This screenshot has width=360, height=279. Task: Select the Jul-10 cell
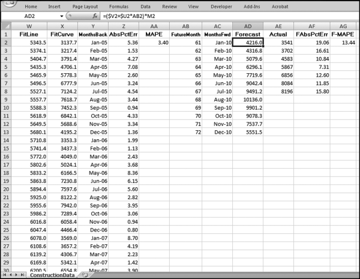tap(217, 91)
